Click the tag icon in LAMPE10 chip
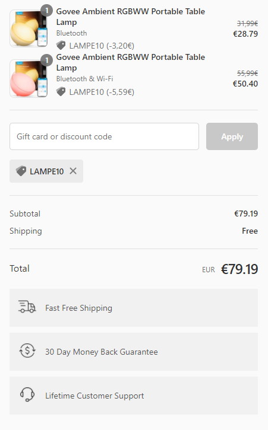 [x=21, y=171]
